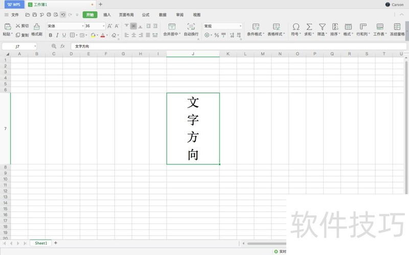
Task: Toggle Italic formatting
Action: (57, 35)
